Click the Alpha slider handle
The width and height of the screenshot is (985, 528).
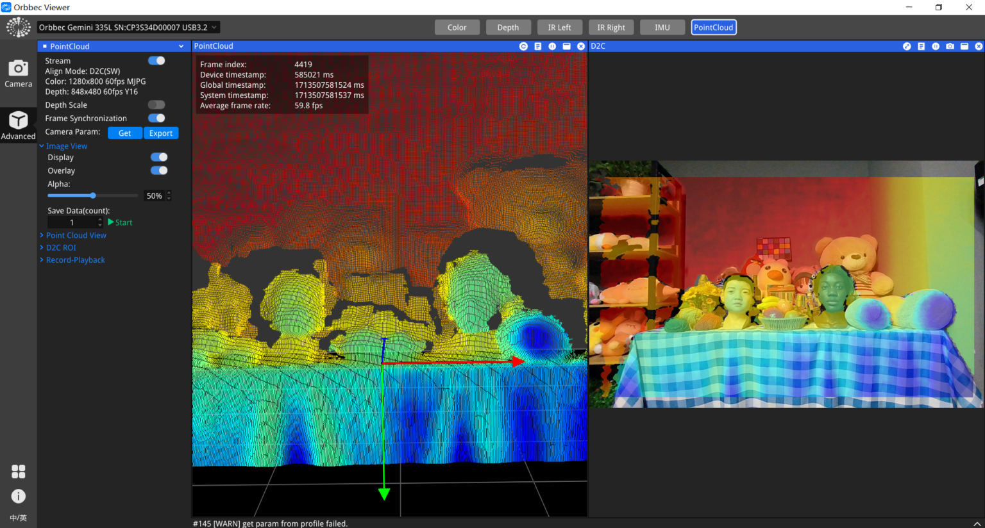click(93, 195)
